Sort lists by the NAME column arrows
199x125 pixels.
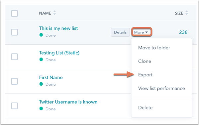[x=54, y=13]
